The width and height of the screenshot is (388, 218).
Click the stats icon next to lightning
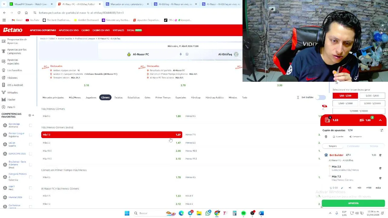point(187,54)
